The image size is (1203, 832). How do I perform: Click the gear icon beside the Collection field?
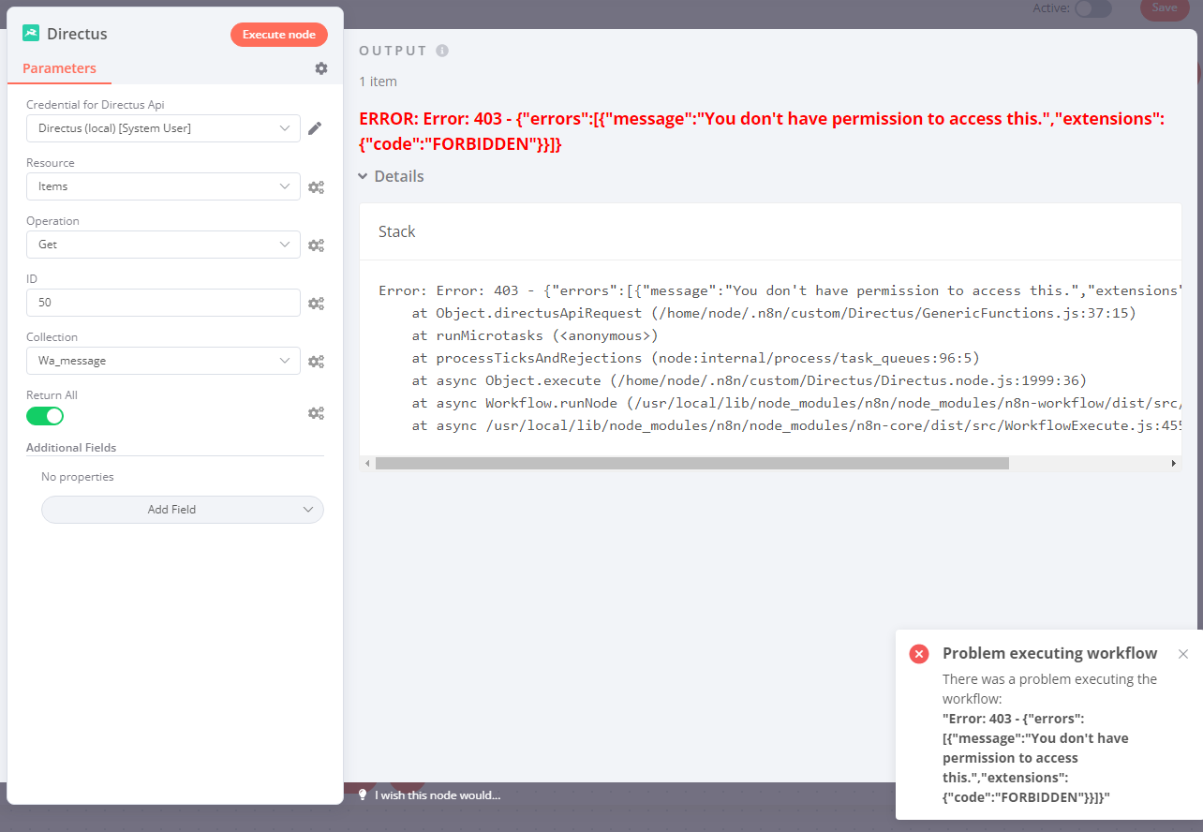(316, 361)
